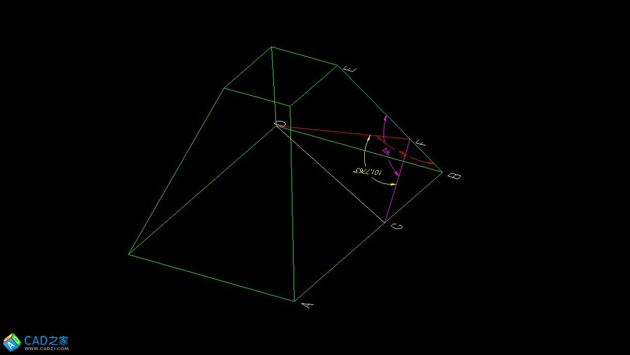Viewport: 630px width, 355px height.
Task: Select the 101.7763 angle dimension text
Action: click(x=367, y=171)
